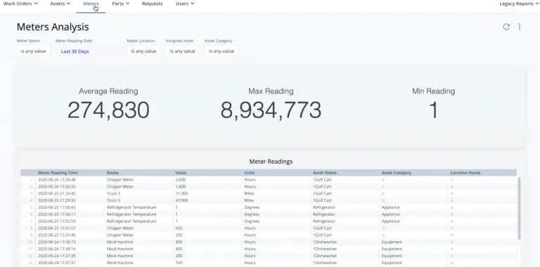
Task: Open the dashboard three-dot options menu
Action: pos(520,27)
